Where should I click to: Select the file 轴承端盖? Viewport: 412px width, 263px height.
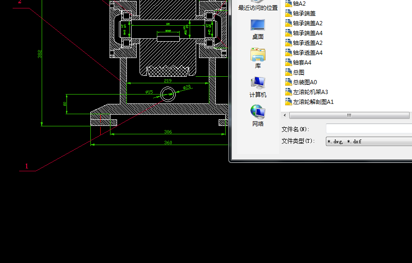300,14
